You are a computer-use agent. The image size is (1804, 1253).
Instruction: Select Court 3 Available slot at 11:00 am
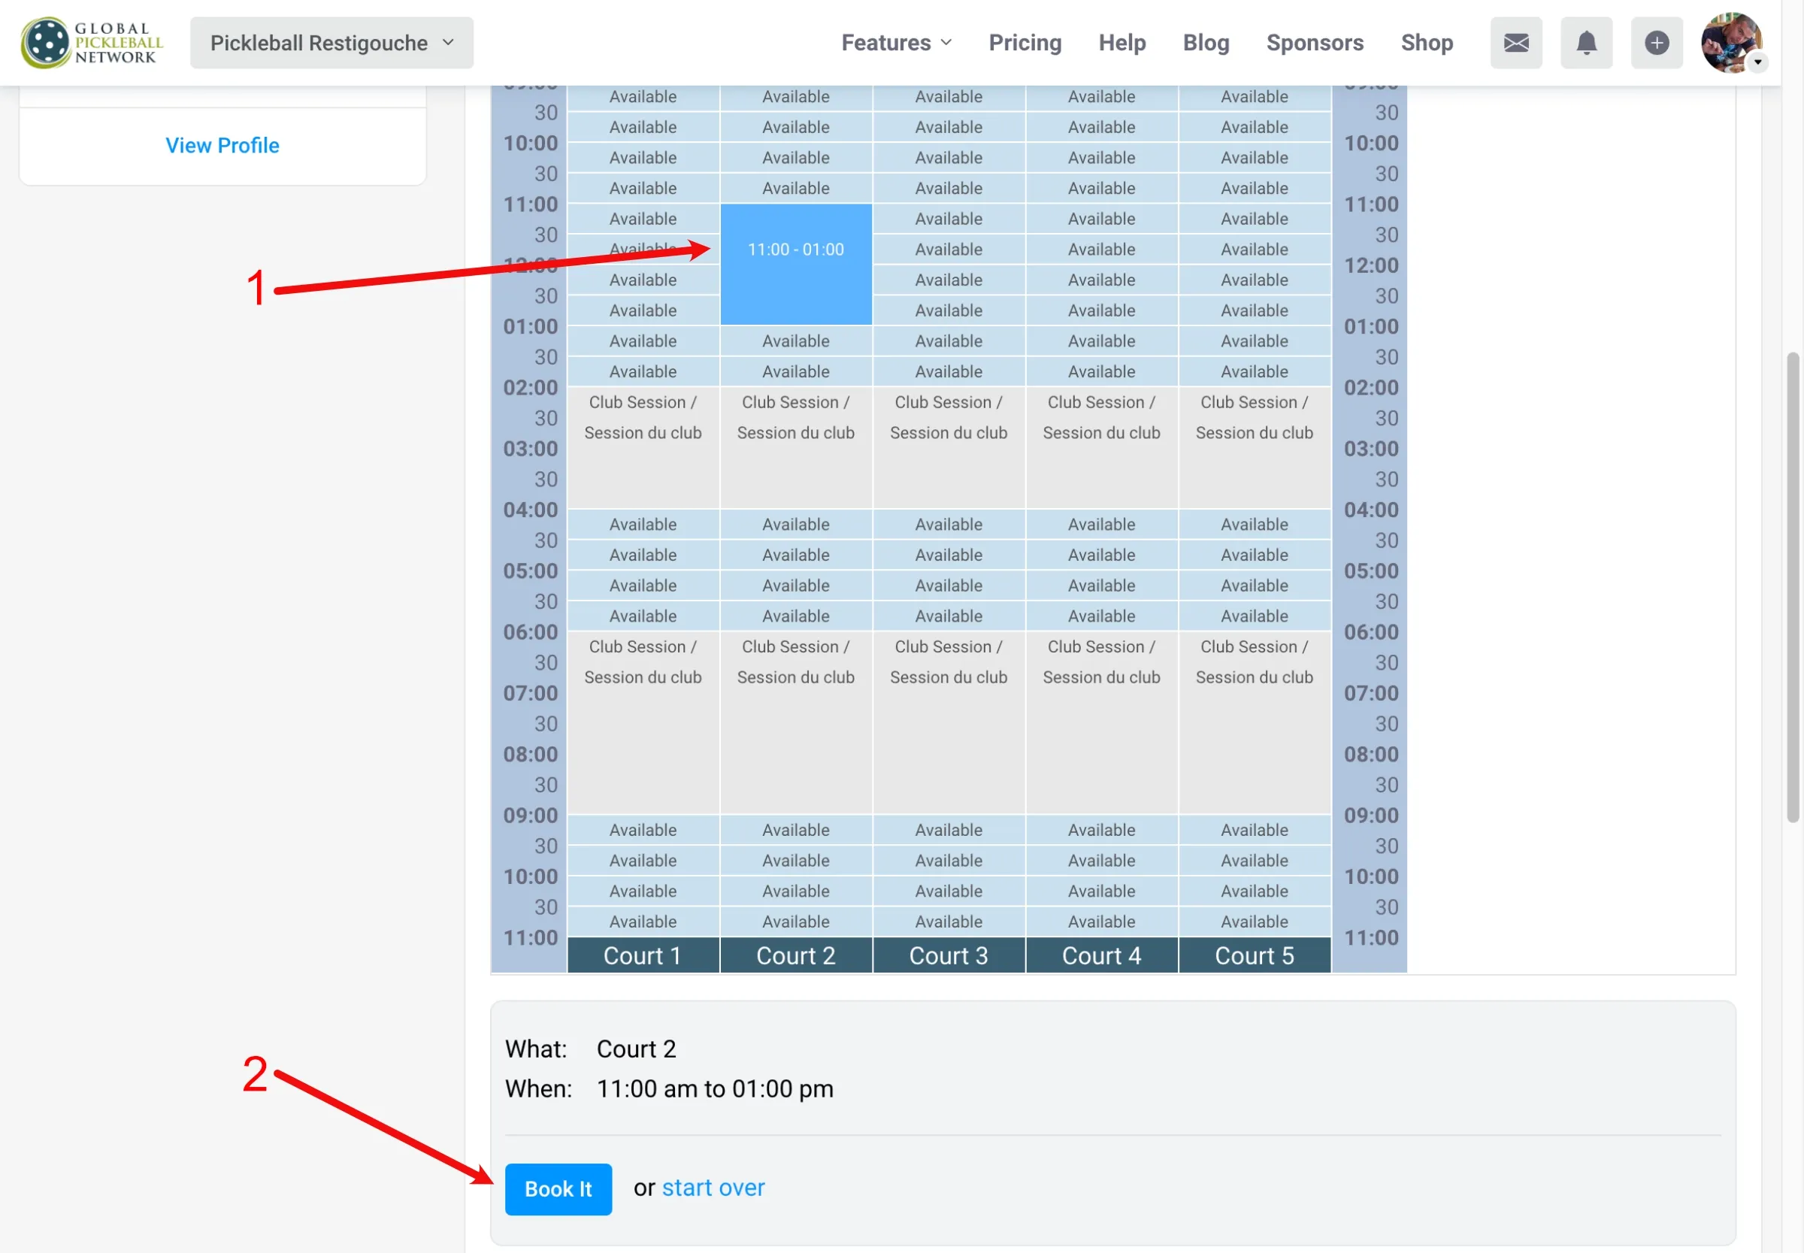949,219
